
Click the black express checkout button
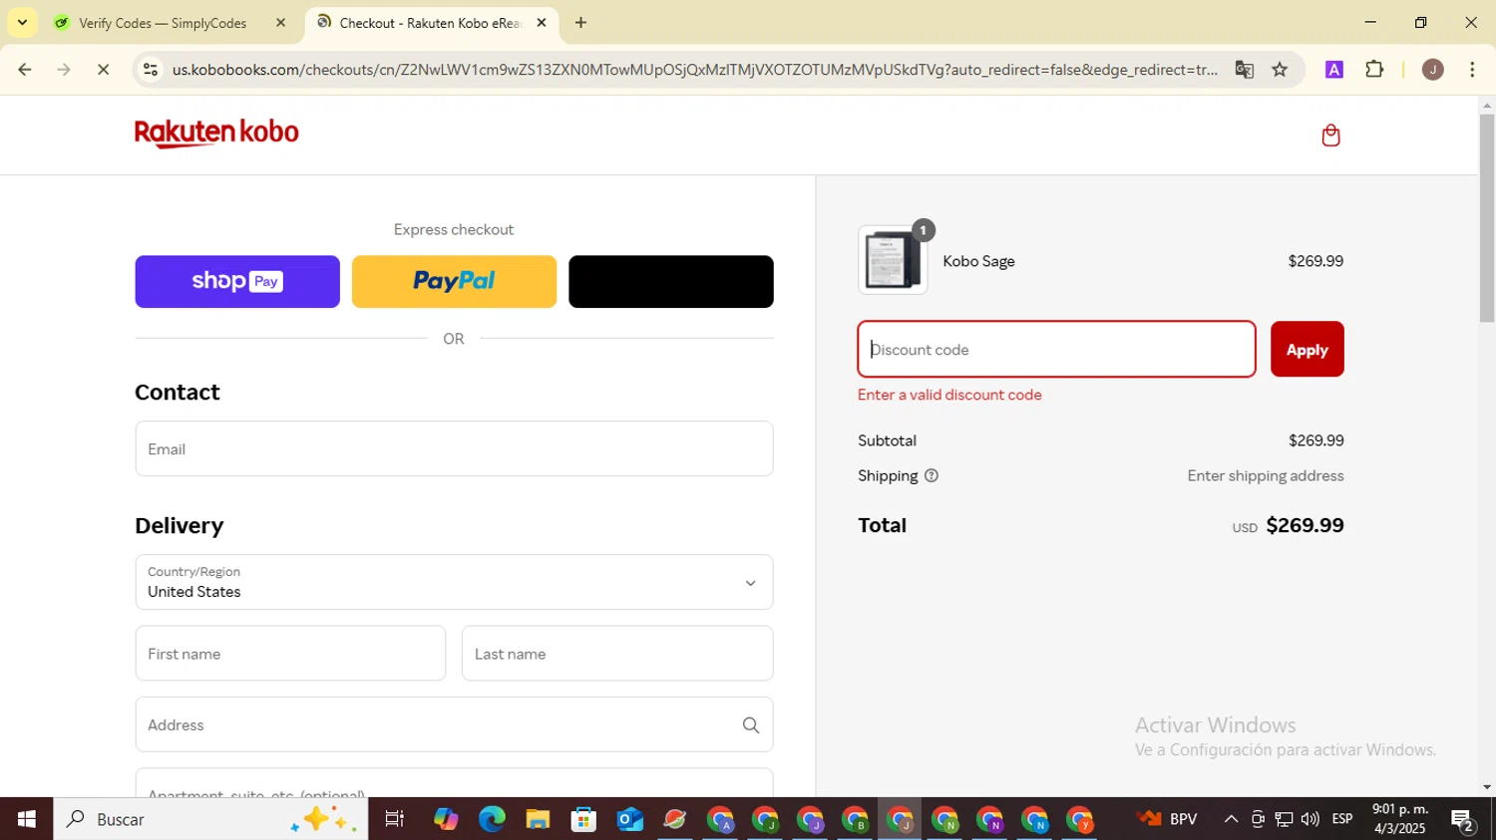(671, 281)
